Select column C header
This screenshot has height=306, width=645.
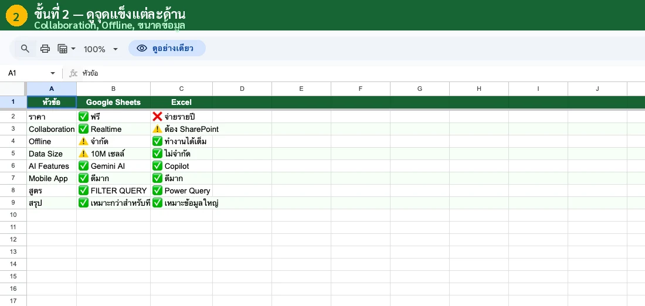pyautogui.click(x=181, y=89)
